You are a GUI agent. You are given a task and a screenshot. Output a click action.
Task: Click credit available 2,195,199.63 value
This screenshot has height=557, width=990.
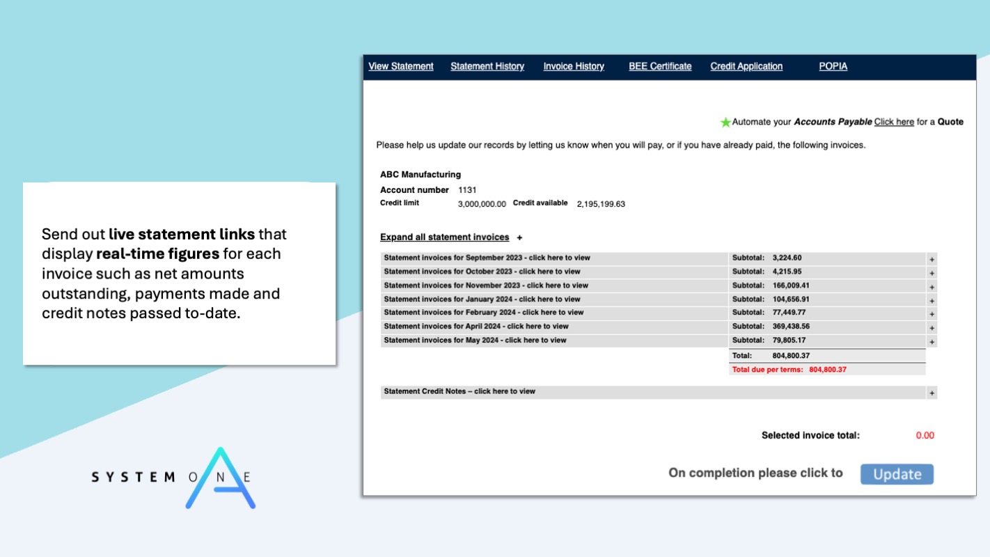pos(601,204)
